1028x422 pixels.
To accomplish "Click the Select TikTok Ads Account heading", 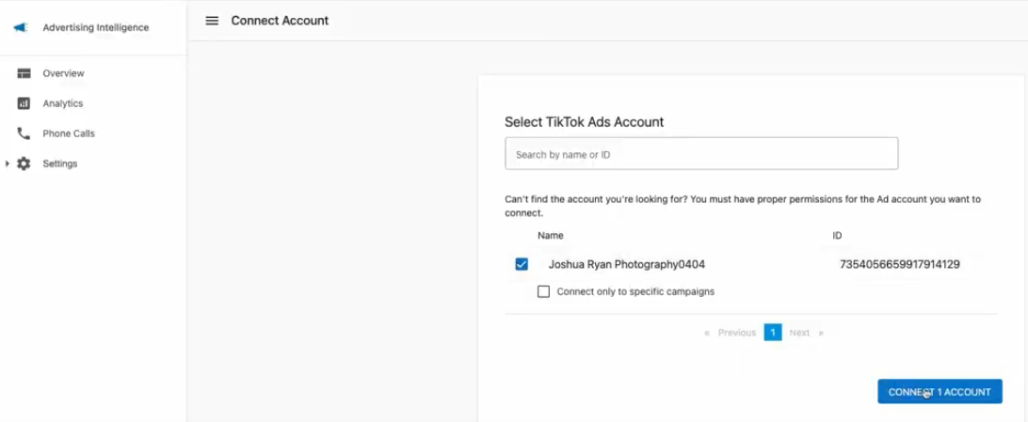I will pyautogui.click(x=585, y=121).
